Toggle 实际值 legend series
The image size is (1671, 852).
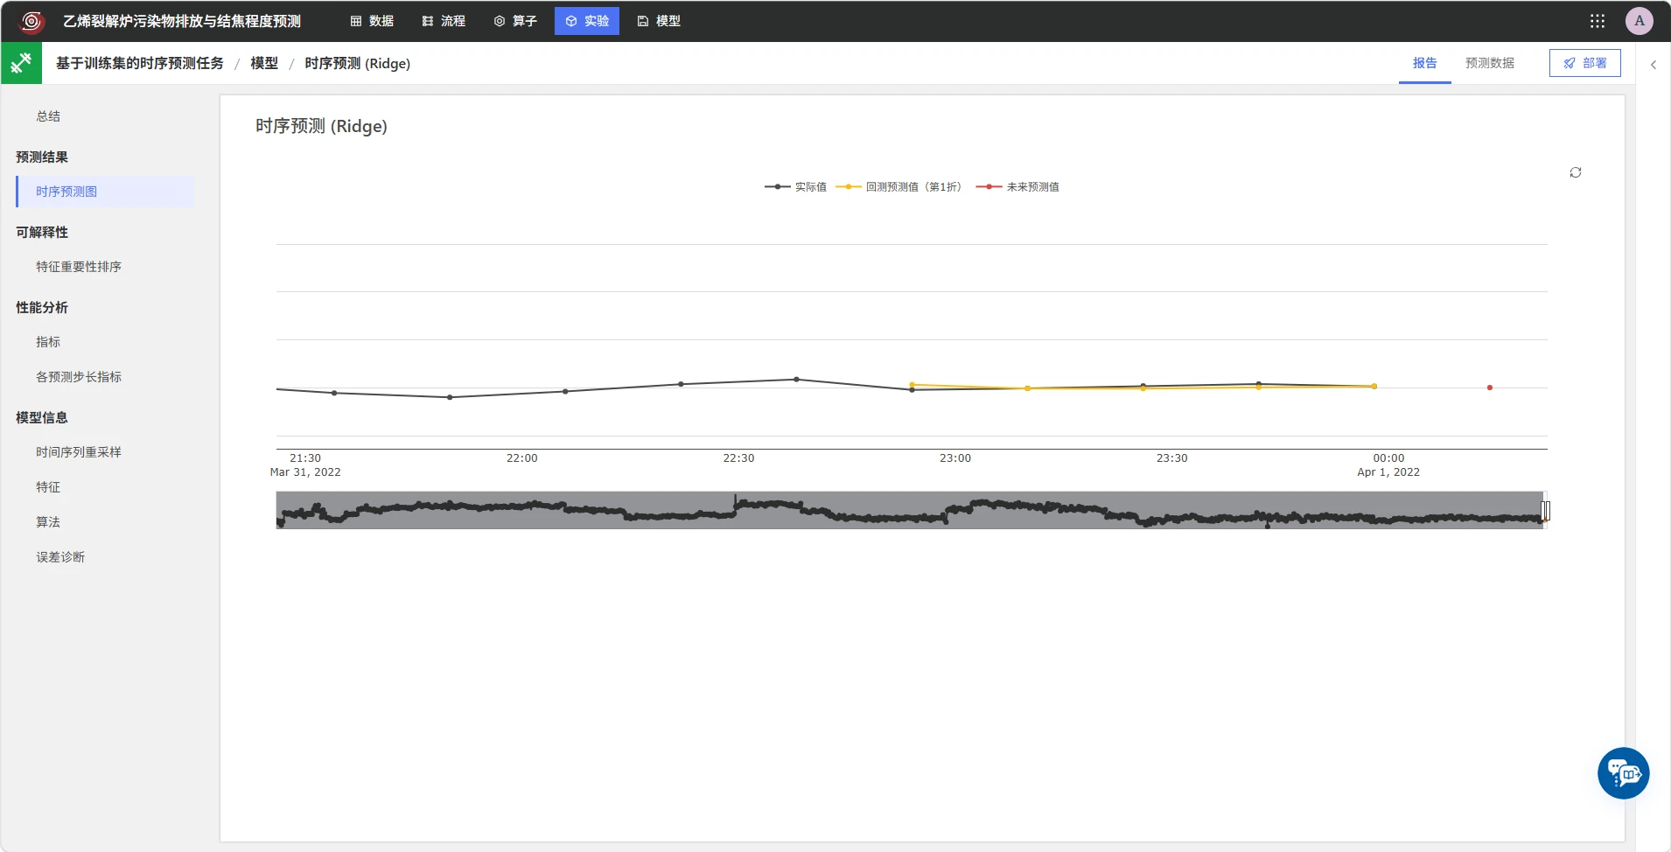click(795, 186)
